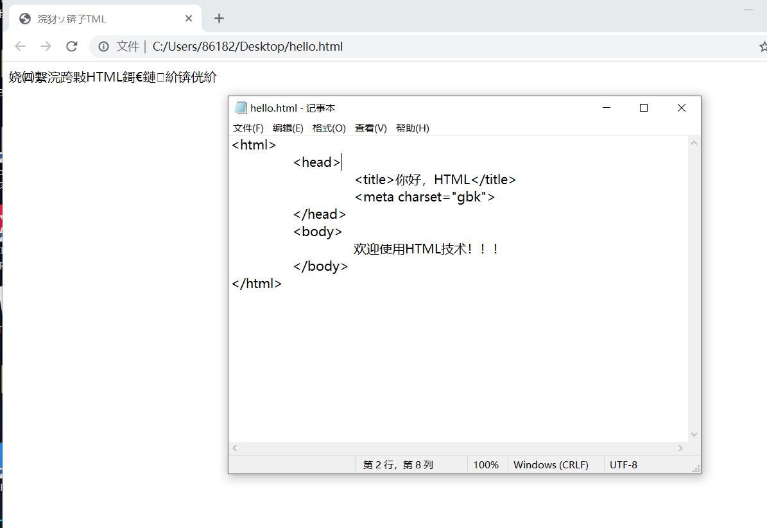This screenshot has width=767, height=528.
Task: Open the 查看(V) menu in Notepad
Action: (371, 128)
